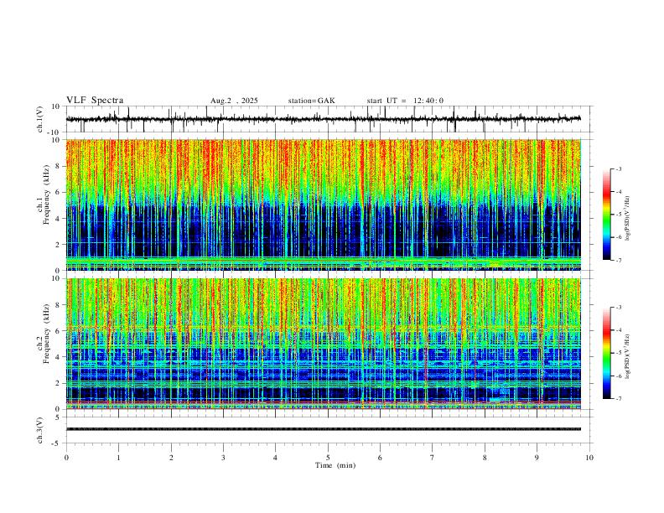Viewport: 664px width, 513px height.
Task: Click the "8" kHz tick on ch.1 spectrogram
Action: (x=58, y=166)
